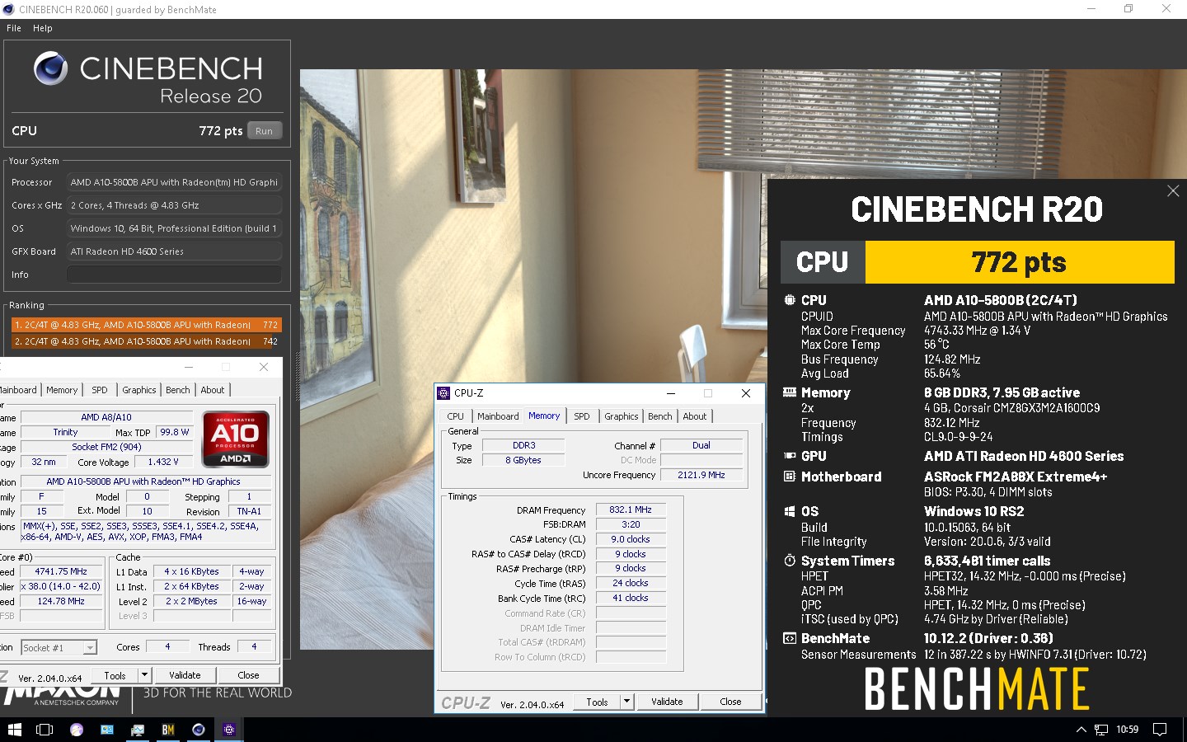Viewport: 1187px width, 742px height.
Task: Switch to BenchMate via BM taskbar icon
Action: point(168,730)
